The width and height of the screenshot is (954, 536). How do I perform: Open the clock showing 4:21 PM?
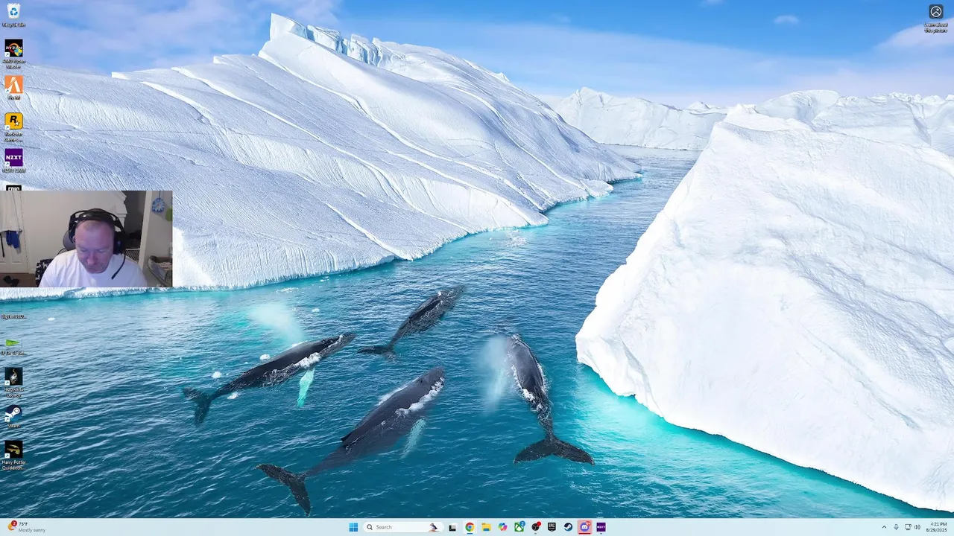(938, 527)
